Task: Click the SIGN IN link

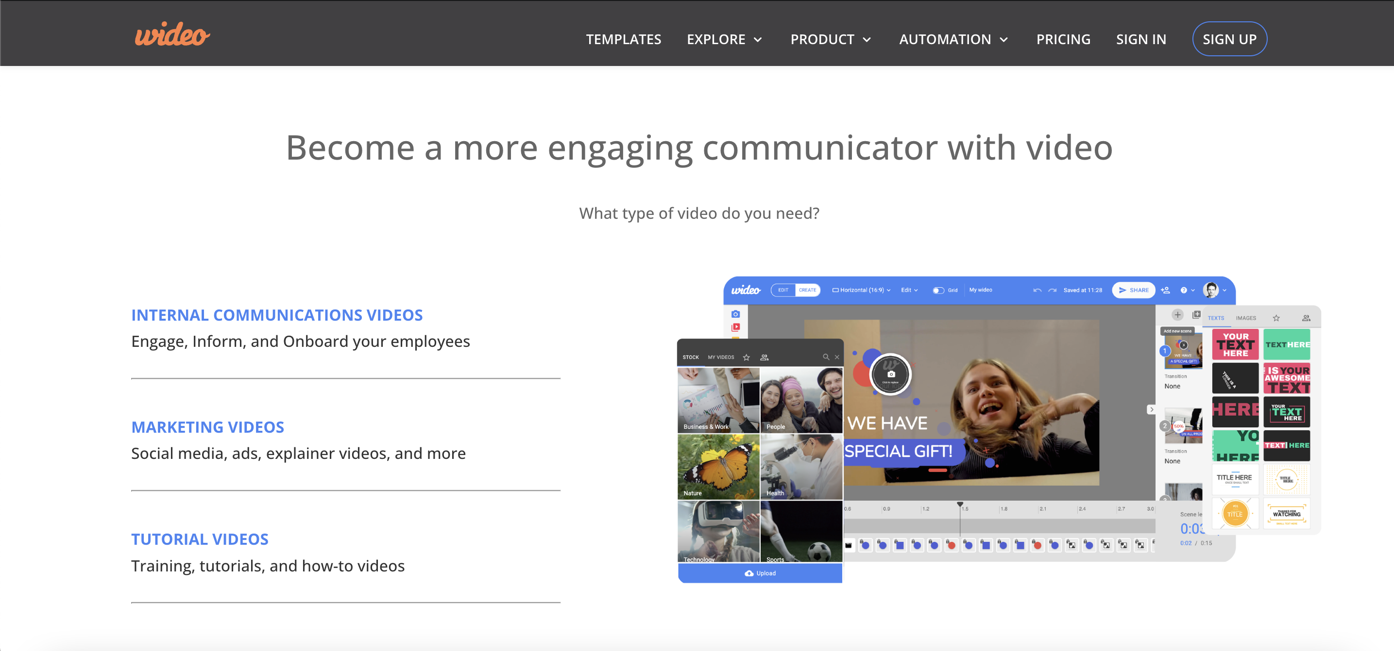Action: point(1141,39)
